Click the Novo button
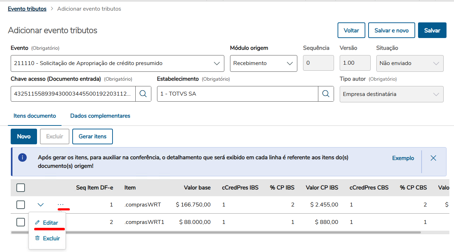Viewport: 454px width, 252px height. click(24, 136)
